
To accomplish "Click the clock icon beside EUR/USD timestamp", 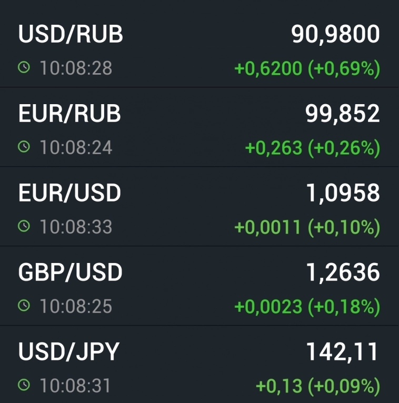I will click(24, 226).
